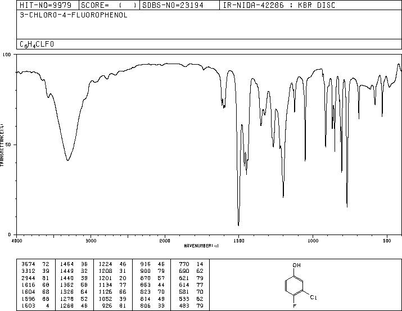Click the 2000 label on wavenumber axis
The image size is (402, 311).
(x=165, y=241)
